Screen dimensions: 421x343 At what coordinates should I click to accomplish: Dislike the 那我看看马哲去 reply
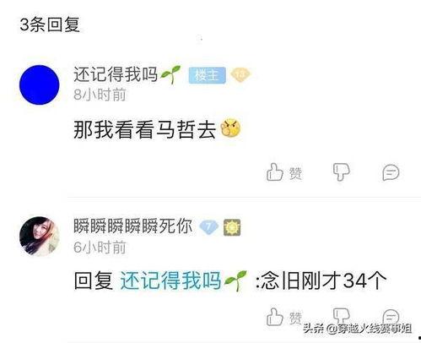tap(341, 172)
